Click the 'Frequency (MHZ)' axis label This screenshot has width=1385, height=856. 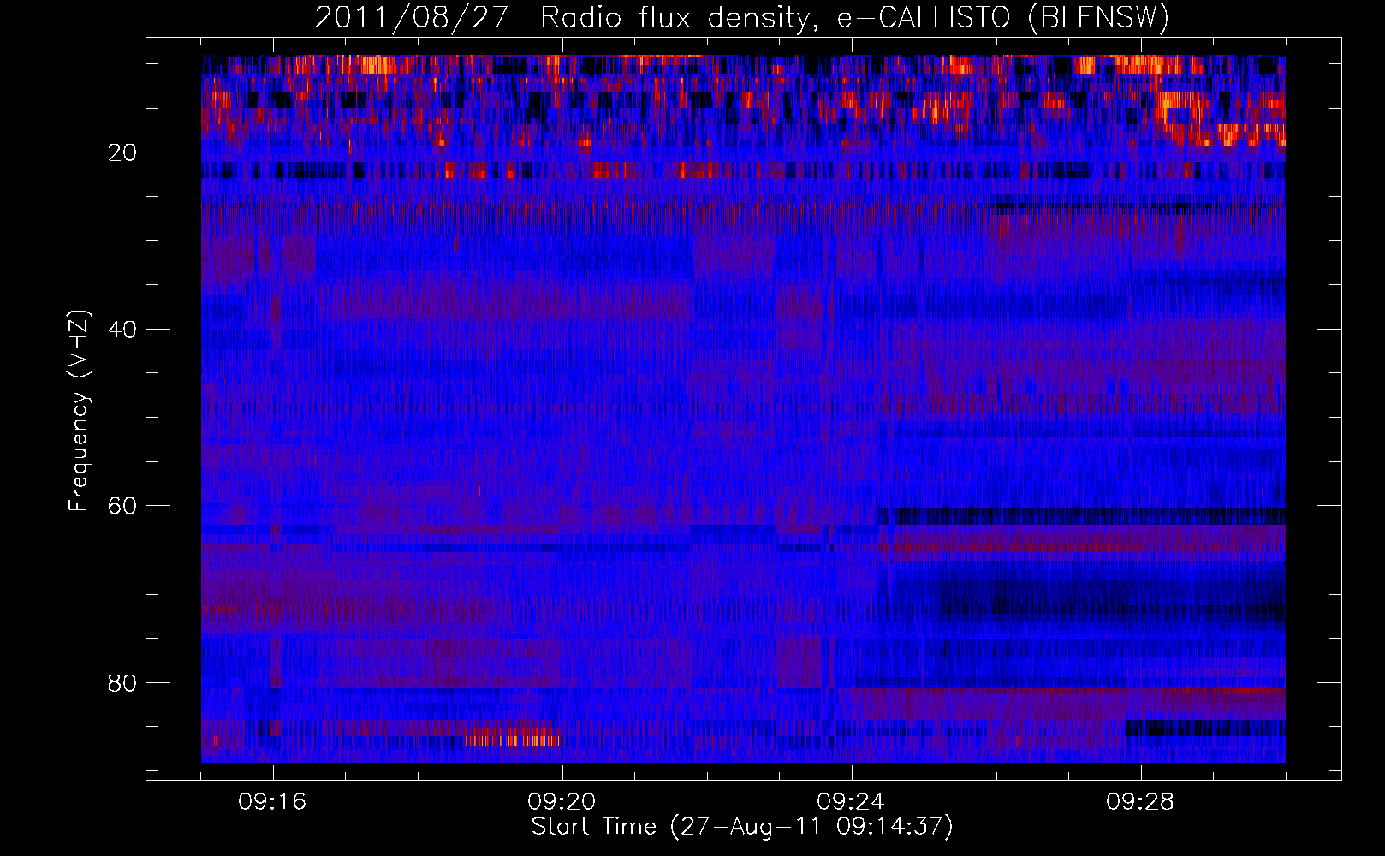pos(78,411)
